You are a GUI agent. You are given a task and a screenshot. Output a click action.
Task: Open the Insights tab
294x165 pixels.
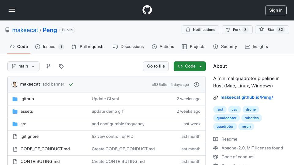256,46
